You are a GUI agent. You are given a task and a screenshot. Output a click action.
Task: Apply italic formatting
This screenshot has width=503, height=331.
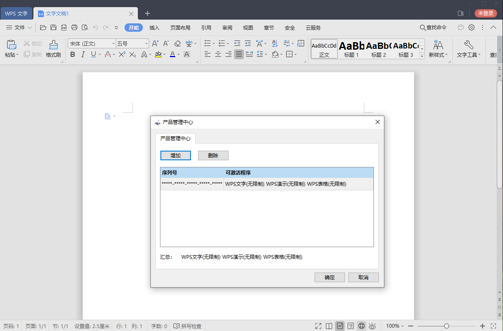coord(83,54)
